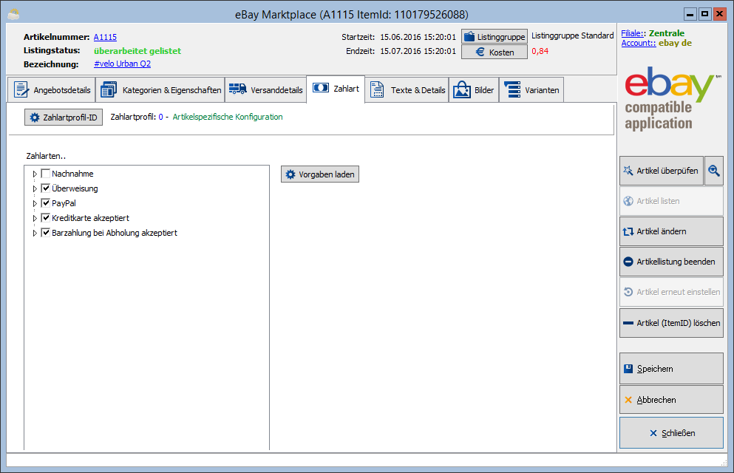Open article number link A1115
The image size is (734, 473).
pos(105,37)
